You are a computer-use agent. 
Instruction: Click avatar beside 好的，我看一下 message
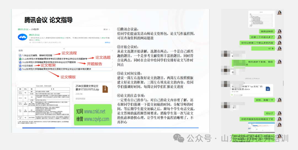(279, 100)
